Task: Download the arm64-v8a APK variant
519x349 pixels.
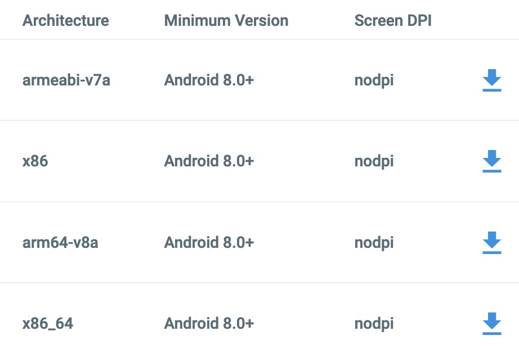Action: coord(491,243)
